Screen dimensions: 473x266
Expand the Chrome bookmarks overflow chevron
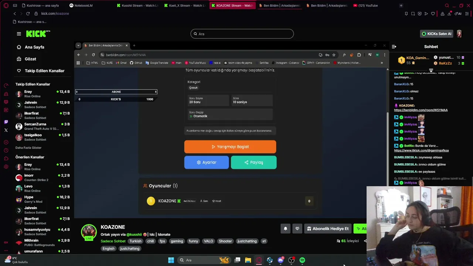pyautogui.click(x=382, y=63)
